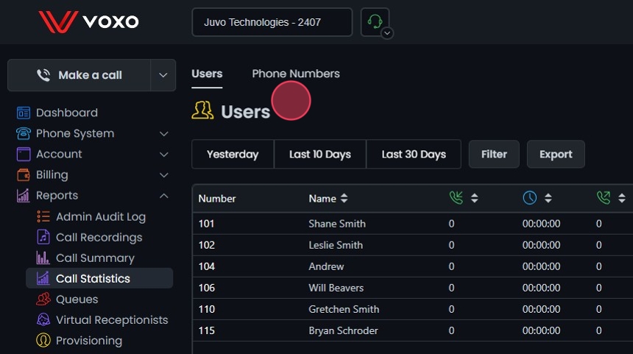Sort by call duration clock column
Screen dimensions: 633x354
(548, 198)
